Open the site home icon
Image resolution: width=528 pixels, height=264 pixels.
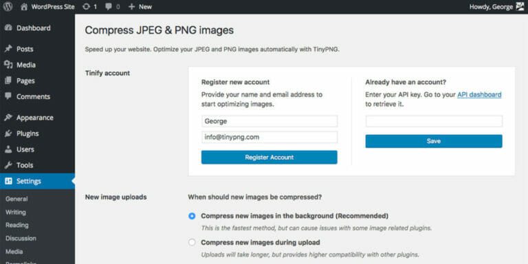coord(24,7)
